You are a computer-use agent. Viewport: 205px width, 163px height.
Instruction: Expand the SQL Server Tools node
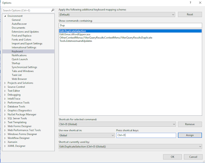[5, 118]
